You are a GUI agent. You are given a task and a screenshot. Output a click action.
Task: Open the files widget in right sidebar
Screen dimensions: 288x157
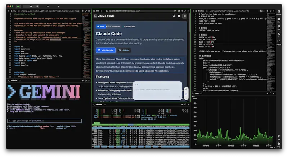click(x=279, y=20)
